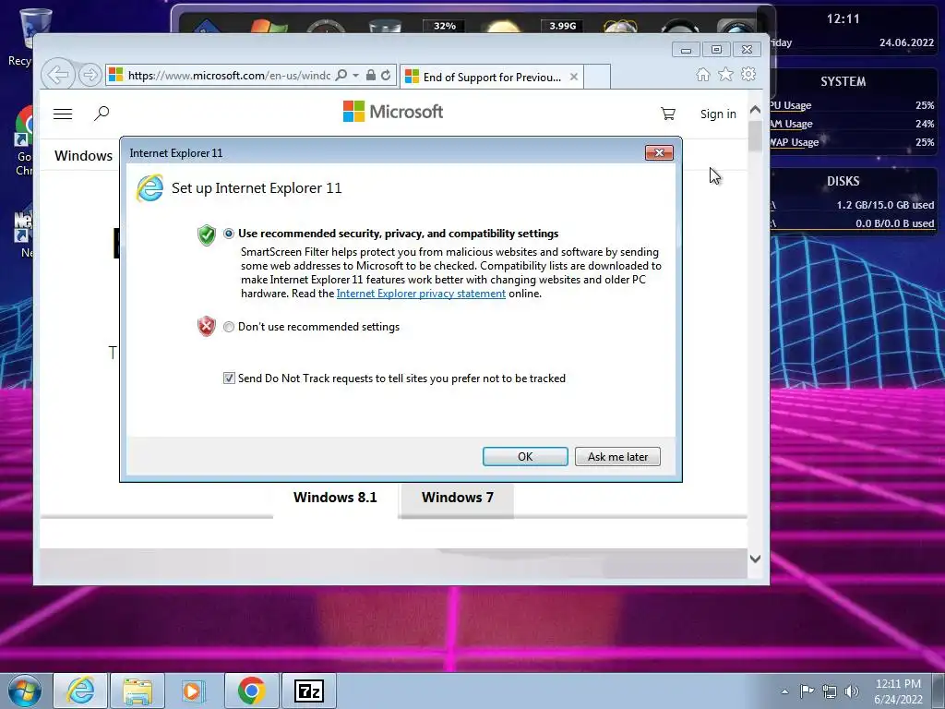Open Windows Media Player taskbar icon

(194, 691)
